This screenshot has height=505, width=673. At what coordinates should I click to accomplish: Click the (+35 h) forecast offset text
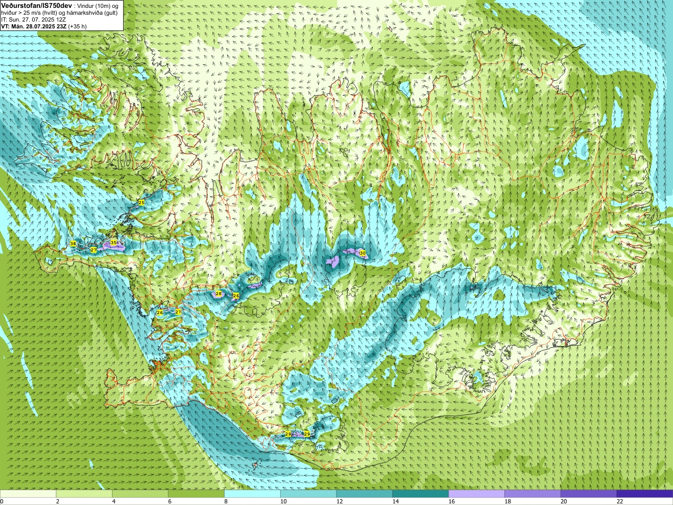click(x=77, y=26)
